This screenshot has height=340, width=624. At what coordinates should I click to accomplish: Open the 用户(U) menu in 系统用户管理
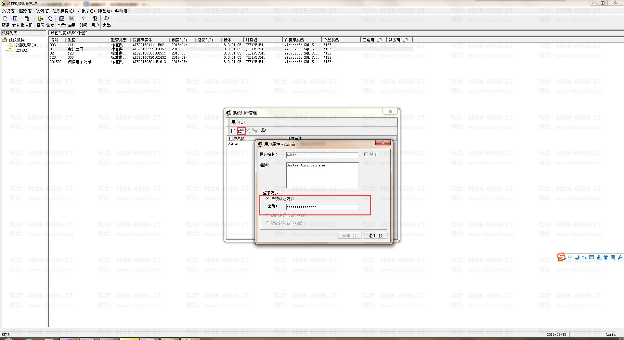(238, 122)
